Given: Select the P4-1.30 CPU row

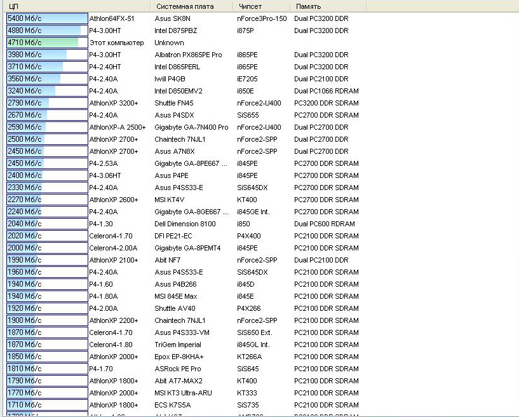Looking at the screenshot, I should [101, 224].
